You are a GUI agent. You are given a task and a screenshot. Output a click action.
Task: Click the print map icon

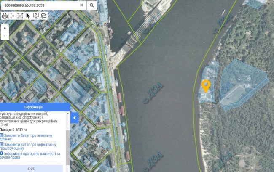[5, 16]
